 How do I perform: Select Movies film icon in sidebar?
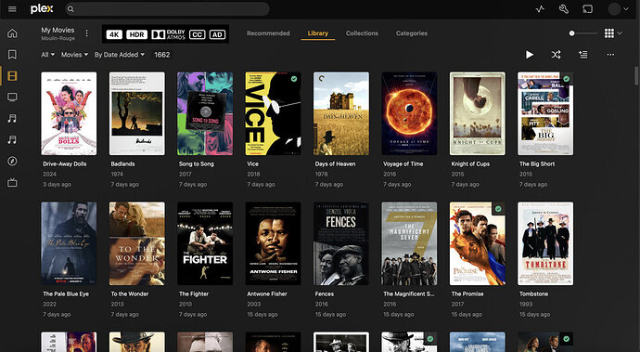12,75
